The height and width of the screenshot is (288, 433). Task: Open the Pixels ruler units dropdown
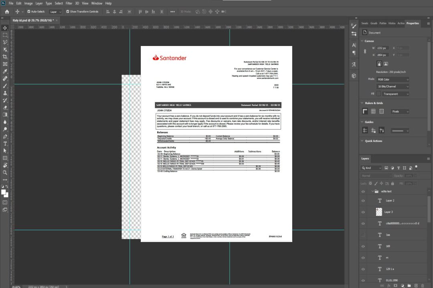[x=400, y=112]
